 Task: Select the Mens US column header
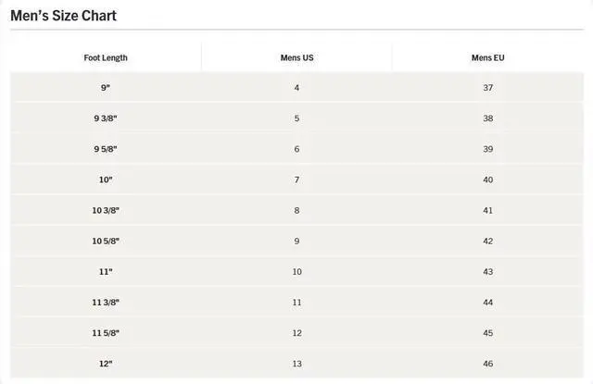(x=296, y=57)
